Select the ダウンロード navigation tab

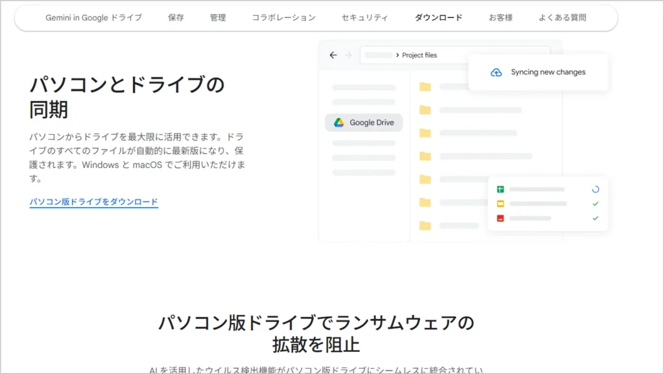[439, 18]
